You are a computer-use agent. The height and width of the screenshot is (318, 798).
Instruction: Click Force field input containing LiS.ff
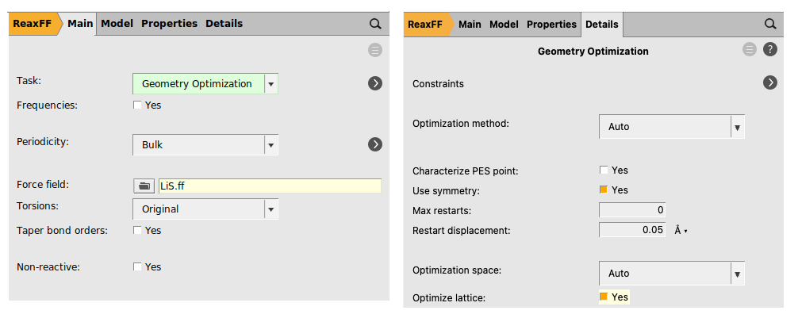pyautogui.click(x=270, y=186)
